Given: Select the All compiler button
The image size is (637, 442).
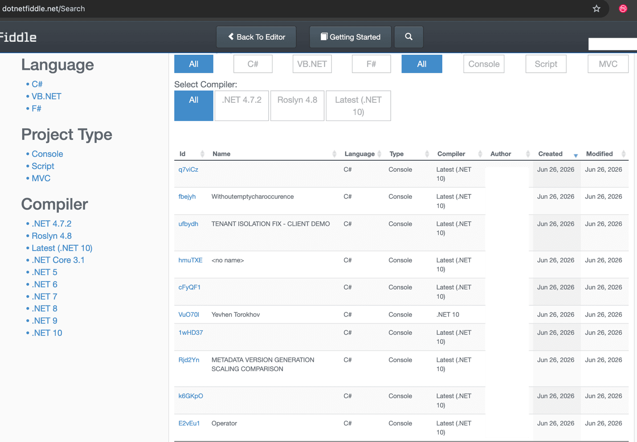Looking at the screenshot, I should (x=194, y=106).
